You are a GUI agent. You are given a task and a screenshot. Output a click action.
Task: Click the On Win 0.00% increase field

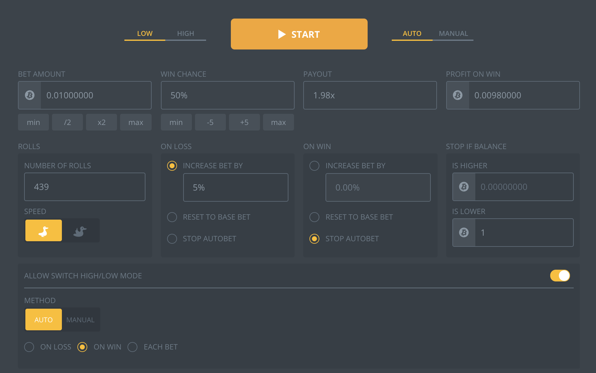[x=378, y=187]
